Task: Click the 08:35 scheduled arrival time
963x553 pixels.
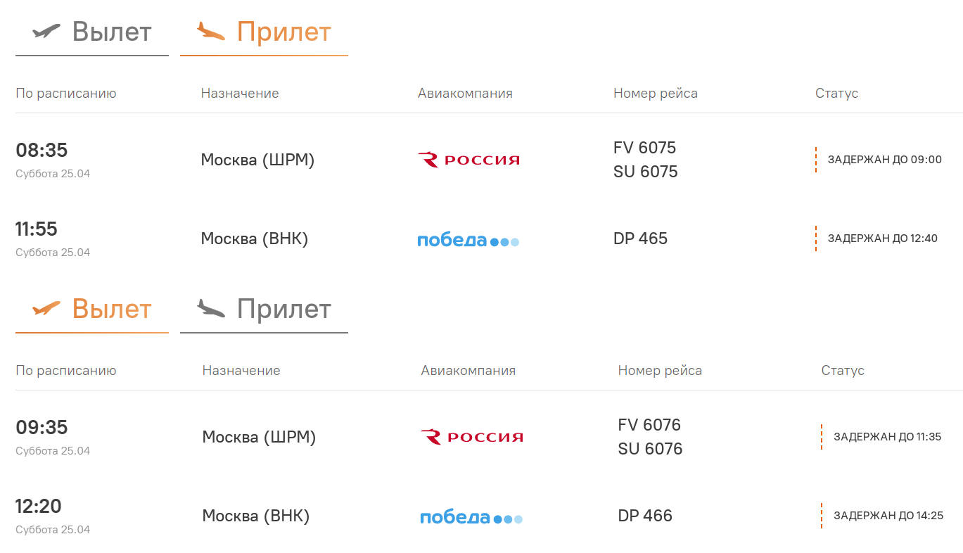Action: tap(42, 150)
